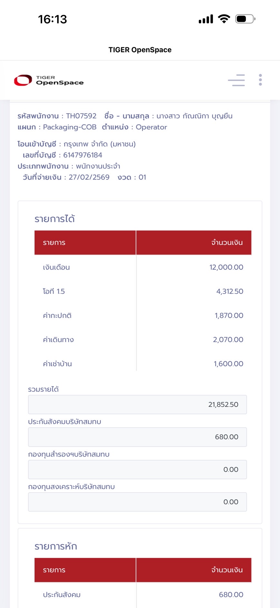Tap the battery indicator icon
Viewport: 280px width, 608px height.
tap(245, 19)
